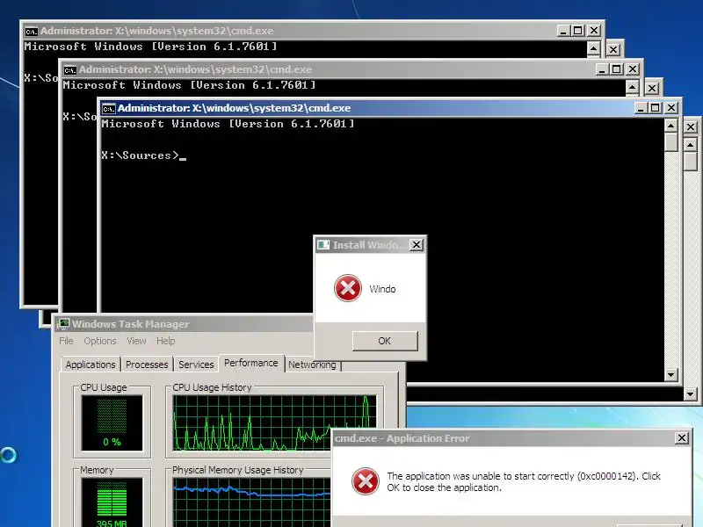Image resolution: width=703 pixels, height=527 pixels.
Task: Close the Install Windows error dialog
Action: pyautogui.click(x=417, y=245)
